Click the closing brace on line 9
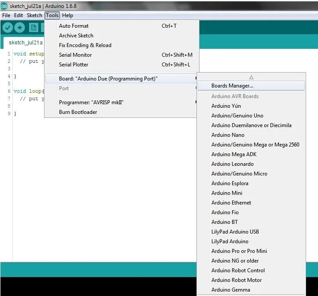This screenshot has width=318, height=296. (15, 114)
